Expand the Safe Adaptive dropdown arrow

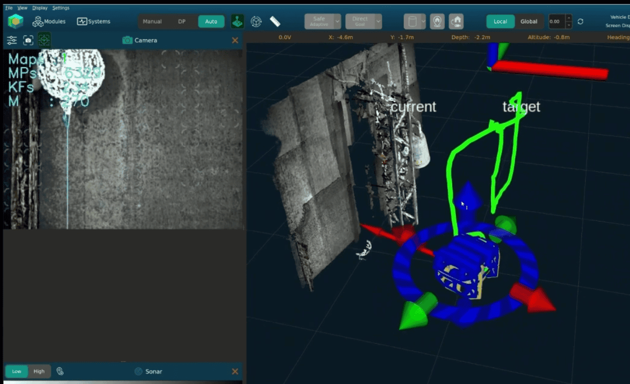pos(337,22)
